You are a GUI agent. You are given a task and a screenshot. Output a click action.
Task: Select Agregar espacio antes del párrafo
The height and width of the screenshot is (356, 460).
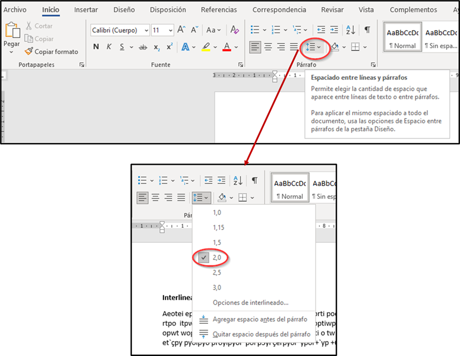(x=259, y=320)
